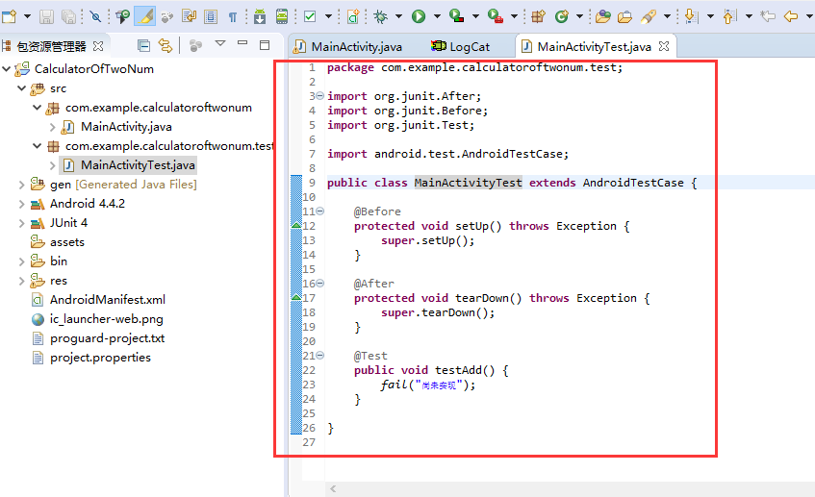Open Package Explorer View Menu triangle
Screen dimensions: 815x497
[220, 43]
